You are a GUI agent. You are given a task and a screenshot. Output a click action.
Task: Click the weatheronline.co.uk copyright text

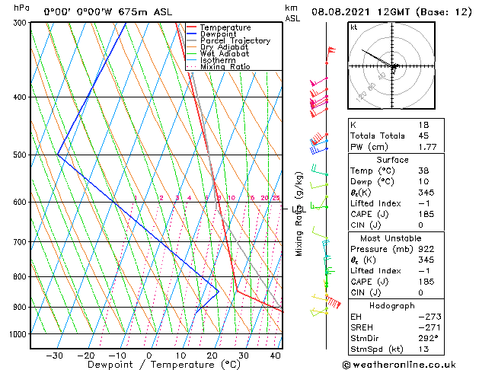click(399, 365)
